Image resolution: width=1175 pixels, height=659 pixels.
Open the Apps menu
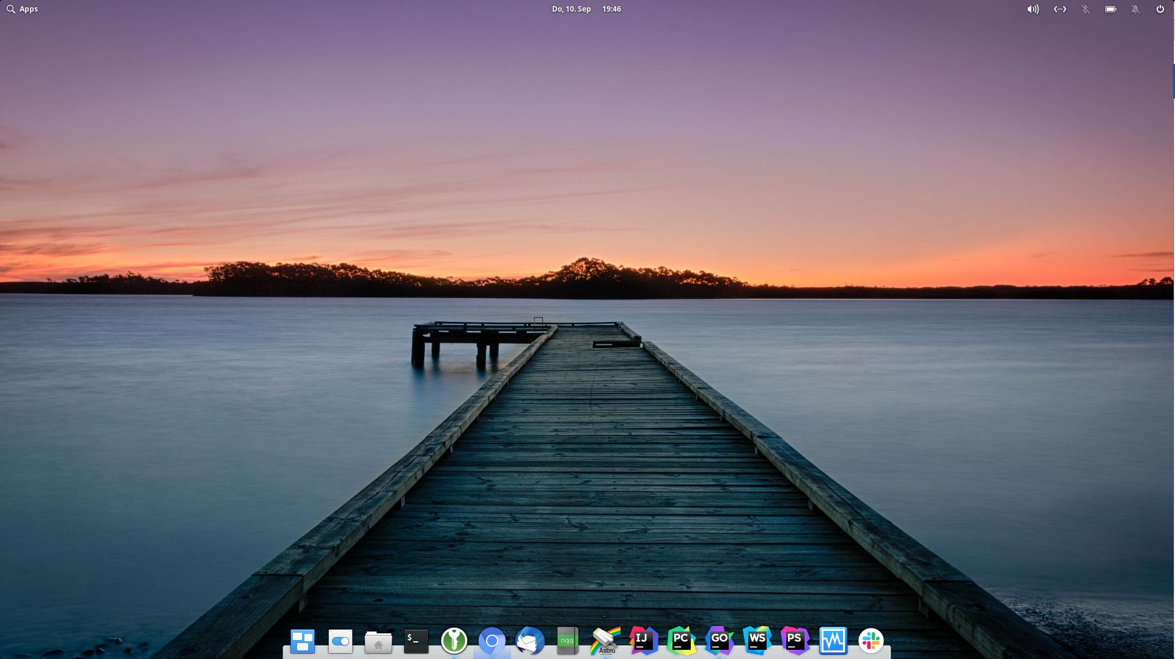pos(22,9)
